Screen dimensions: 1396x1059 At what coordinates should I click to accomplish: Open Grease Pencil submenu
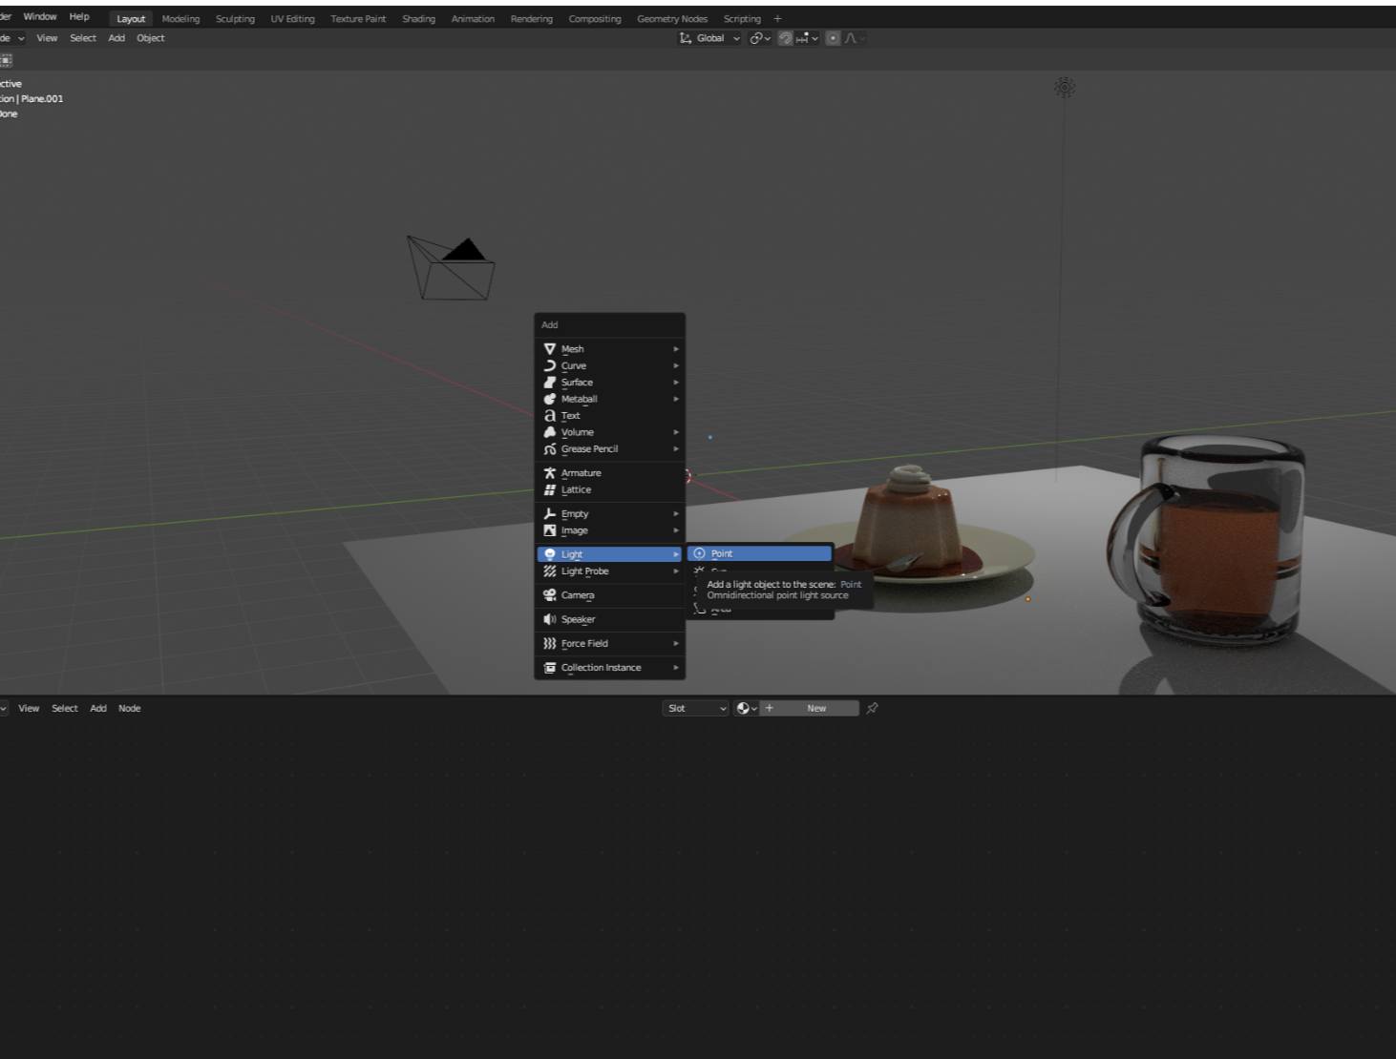[x=609, y=449]
